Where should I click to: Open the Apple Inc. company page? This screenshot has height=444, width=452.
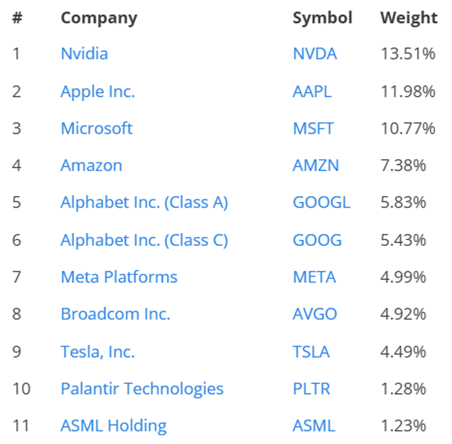98,91
